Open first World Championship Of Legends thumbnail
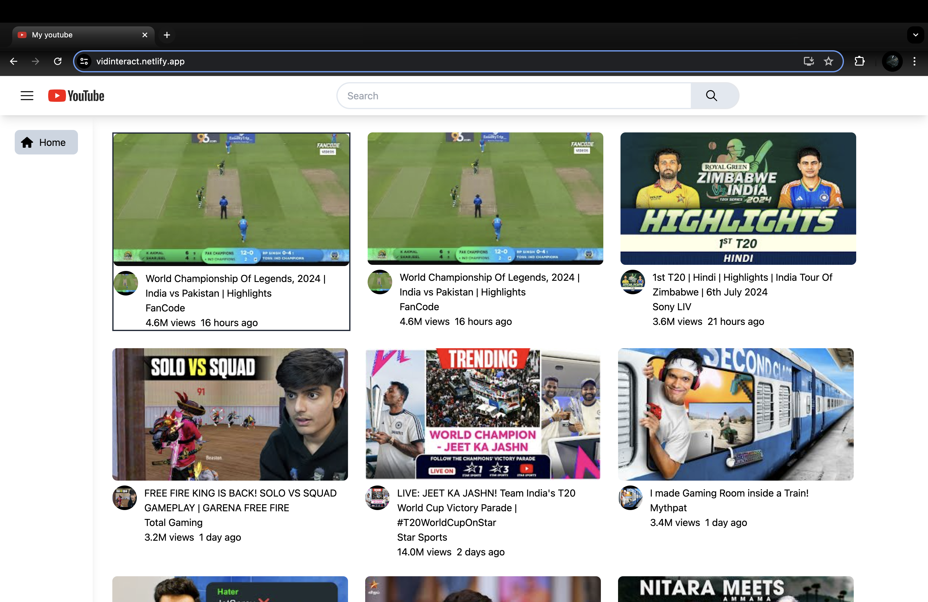The width and height of the screenshot is (928, 602). click(231, 199)
